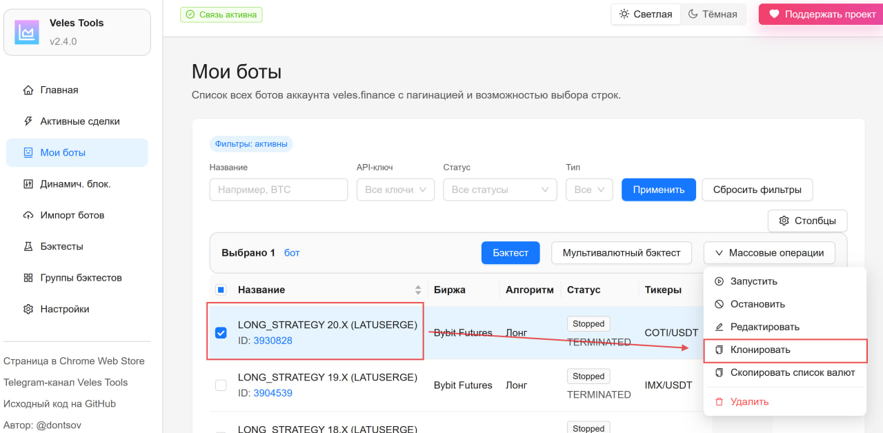
Task: Uncheck the LONG_STRATEGY 20.X row checkbox
Action: pyautogui.click(x=221, y=333)
